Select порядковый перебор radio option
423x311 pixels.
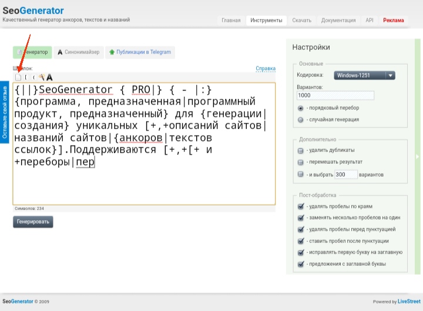(x=301, y=108)
